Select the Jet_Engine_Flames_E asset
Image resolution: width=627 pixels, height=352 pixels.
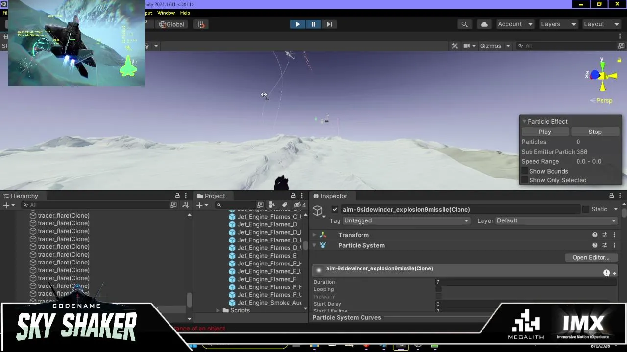(267, 256)
